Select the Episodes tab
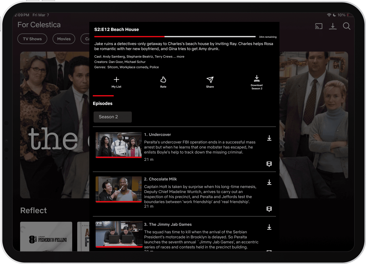The image size is (366, 264). pos(103,103)
